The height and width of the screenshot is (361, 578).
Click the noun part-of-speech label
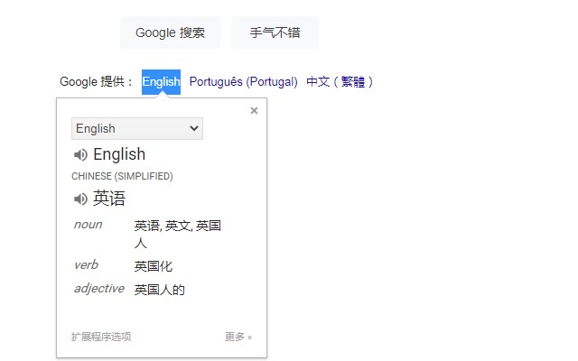click(x=89, y=225)
